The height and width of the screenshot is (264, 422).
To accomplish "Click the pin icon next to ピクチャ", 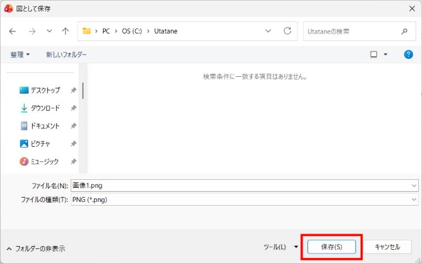I will 73,144.
